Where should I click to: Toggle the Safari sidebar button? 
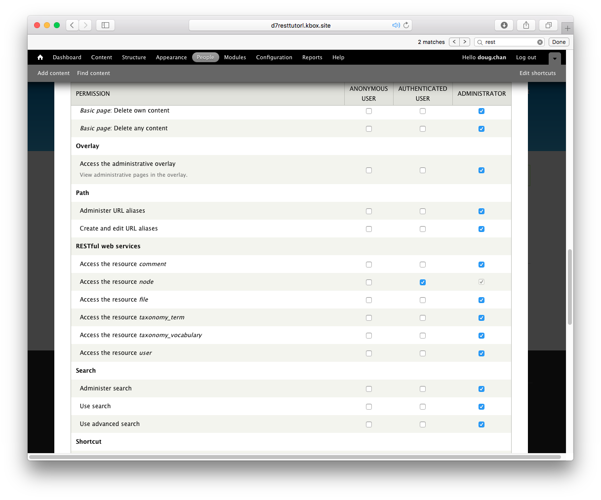pos(105,25)
